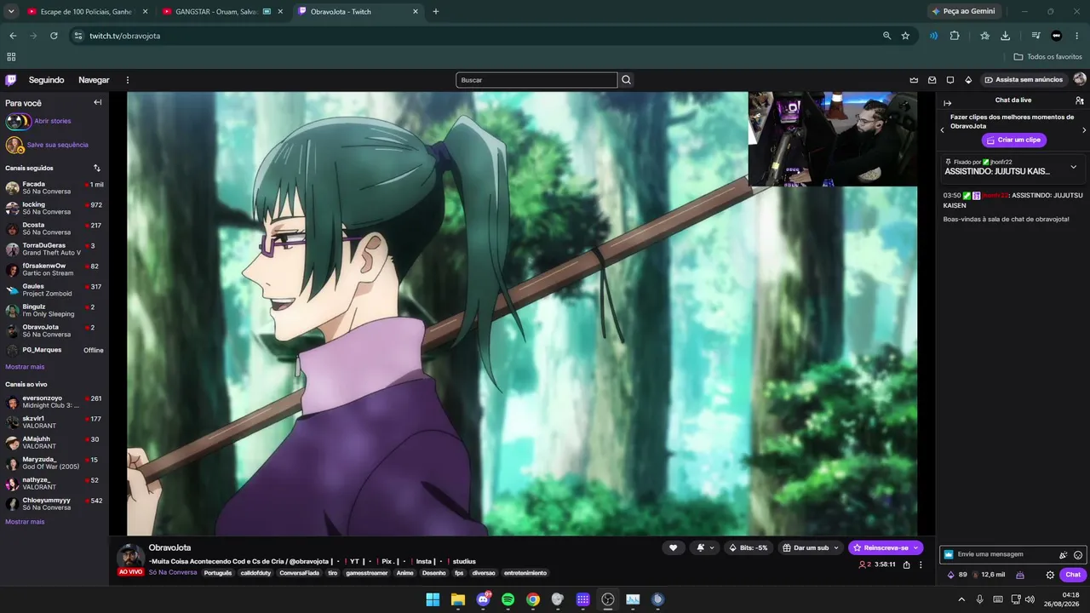Expand the pinned message chevron
The height and width of the screenshot is (613, 1090).
[x=1074, y=167]
